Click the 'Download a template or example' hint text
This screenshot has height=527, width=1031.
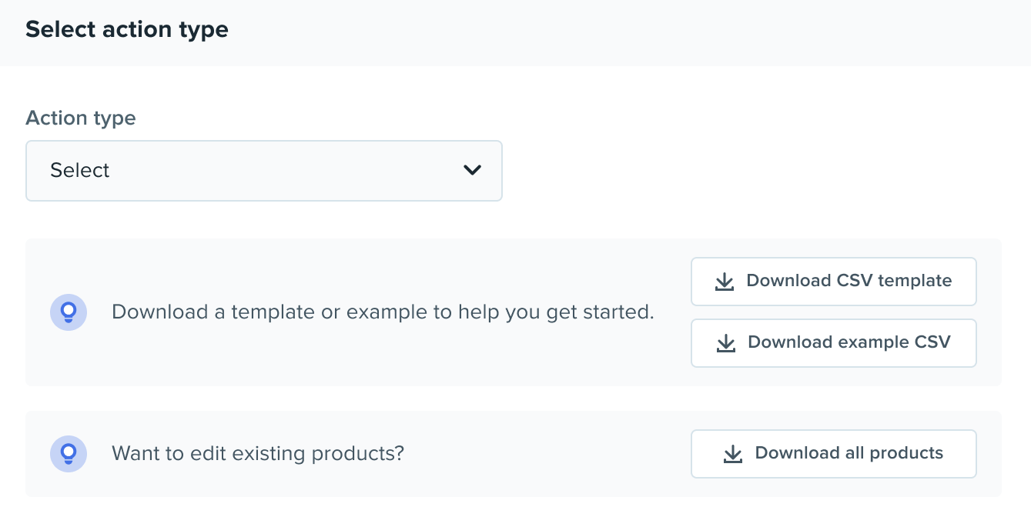pyautogui.click(x=383, y=312)
